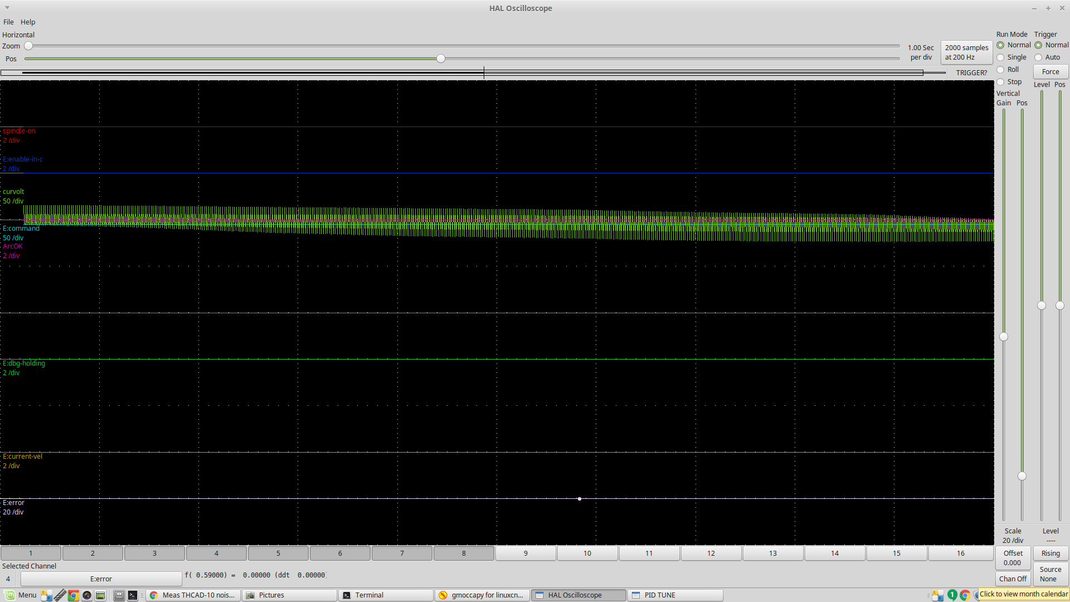1070x602 pixels.
Task: Toggle the Rising trigger edge button
Action: 1050,554
